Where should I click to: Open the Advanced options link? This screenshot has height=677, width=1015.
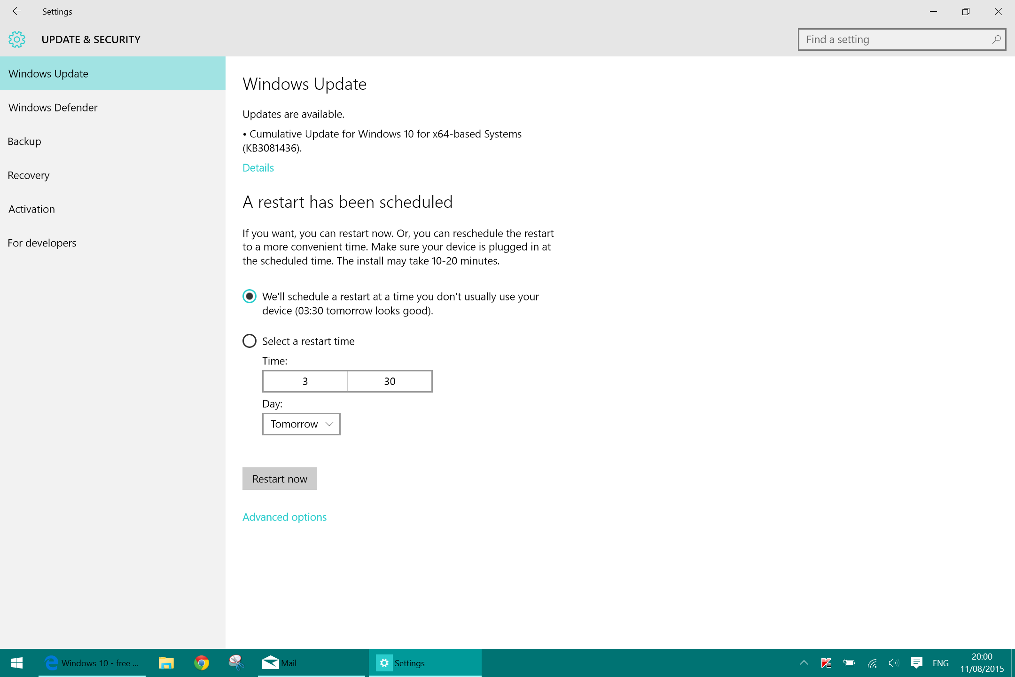284,517
